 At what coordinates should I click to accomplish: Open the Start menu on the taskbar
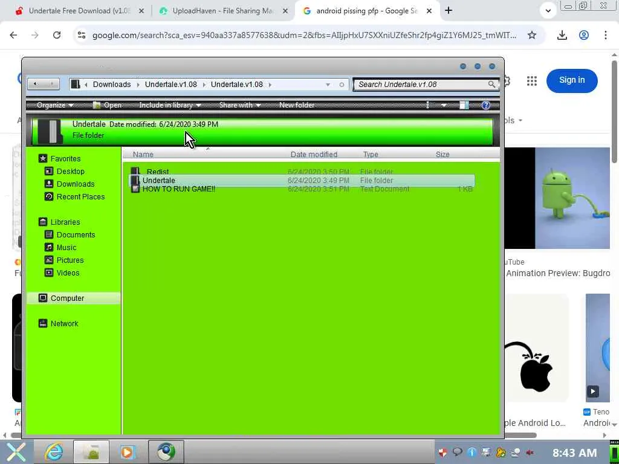point(16,452)
